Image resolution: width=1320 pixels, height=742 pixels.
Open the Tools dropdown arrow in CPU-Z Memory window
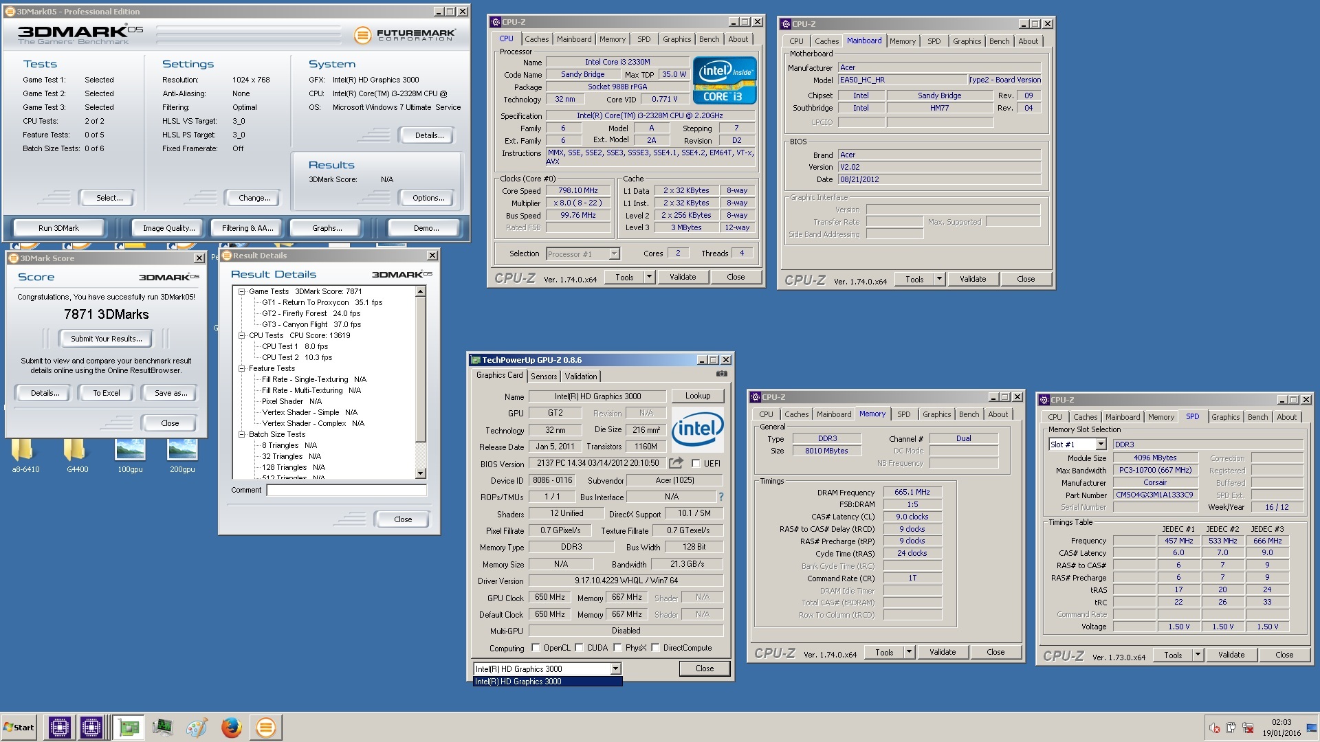(909, 652)
